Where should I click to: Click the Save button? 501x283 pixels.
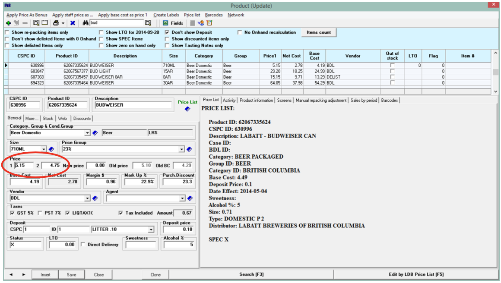[72, 274]
